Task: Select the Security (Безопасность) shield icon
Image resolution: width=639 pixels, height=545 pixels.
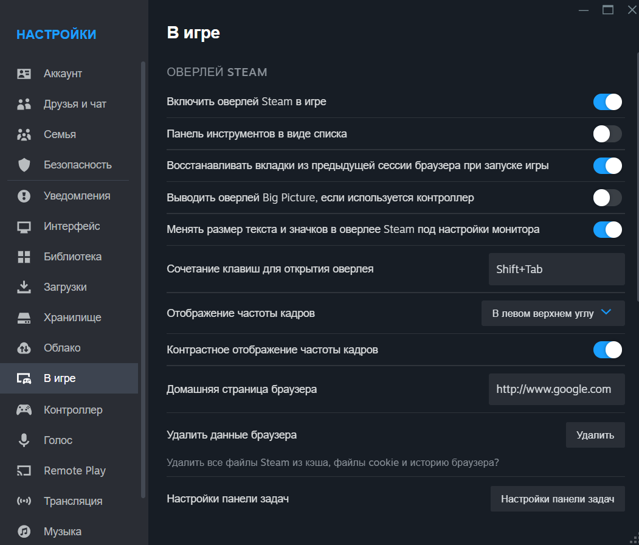Action: [24, 165]
